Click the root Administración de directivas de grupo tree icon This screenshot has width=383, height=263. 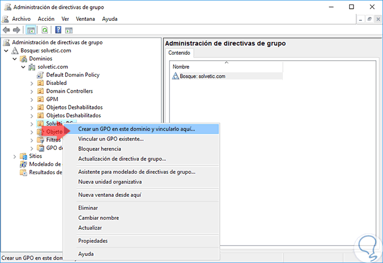pyautogui.click(x=7, y=42)
